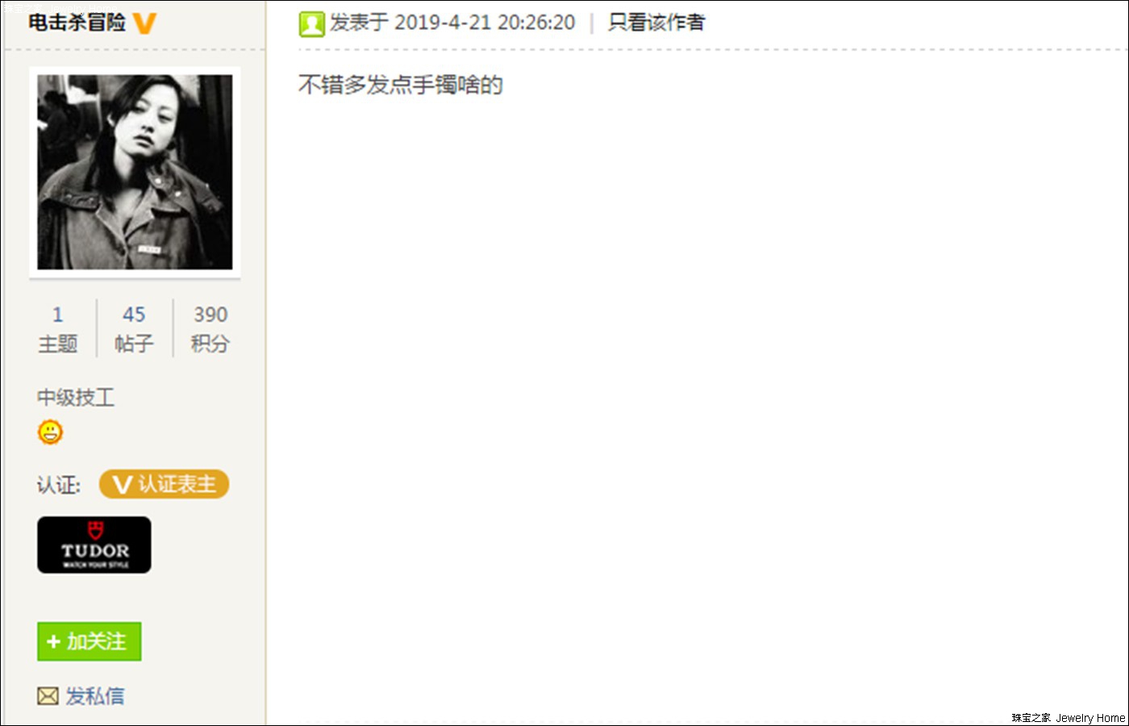Click the envelope icon for private message
Screen dimensions: 1129x726
pos(48,696)
